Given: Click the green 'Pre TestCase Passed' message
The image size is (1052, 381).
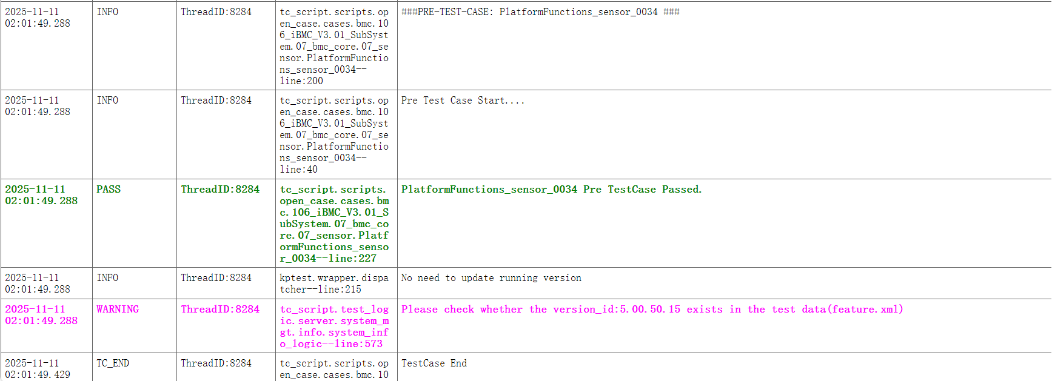Looking at the screenshot, I should click(x=551, y=190).
